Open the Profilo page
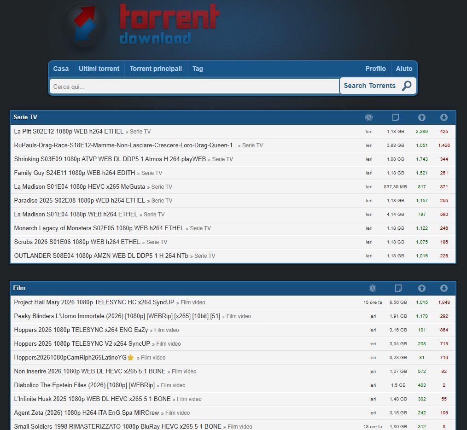 click(x=375, y=69)
